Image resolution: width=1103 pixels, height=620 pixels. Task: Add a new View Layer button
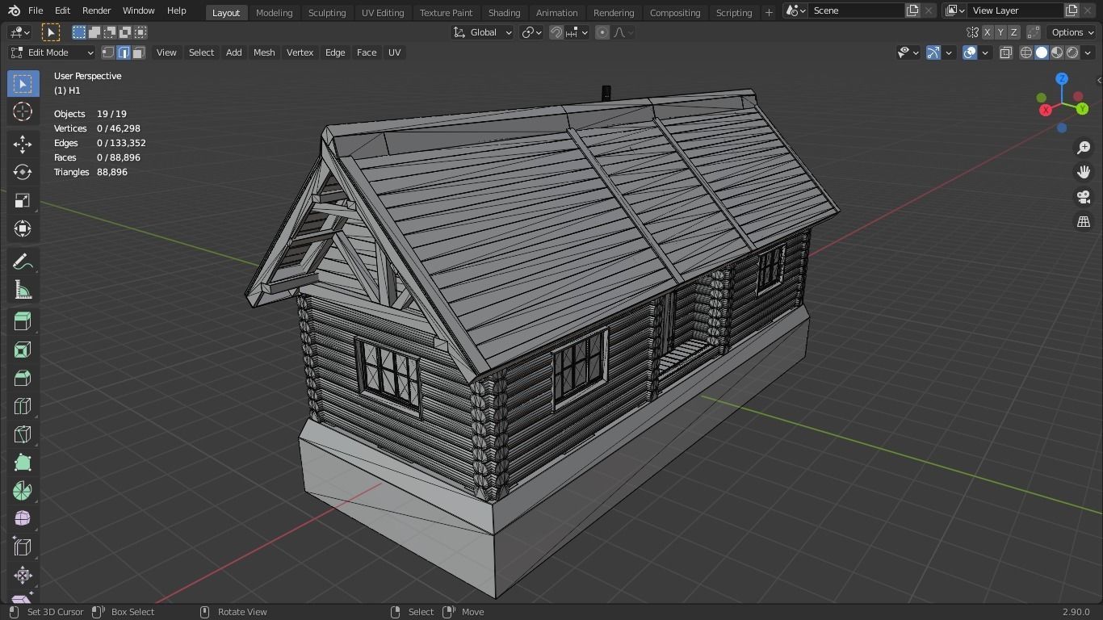[1072, 10]
